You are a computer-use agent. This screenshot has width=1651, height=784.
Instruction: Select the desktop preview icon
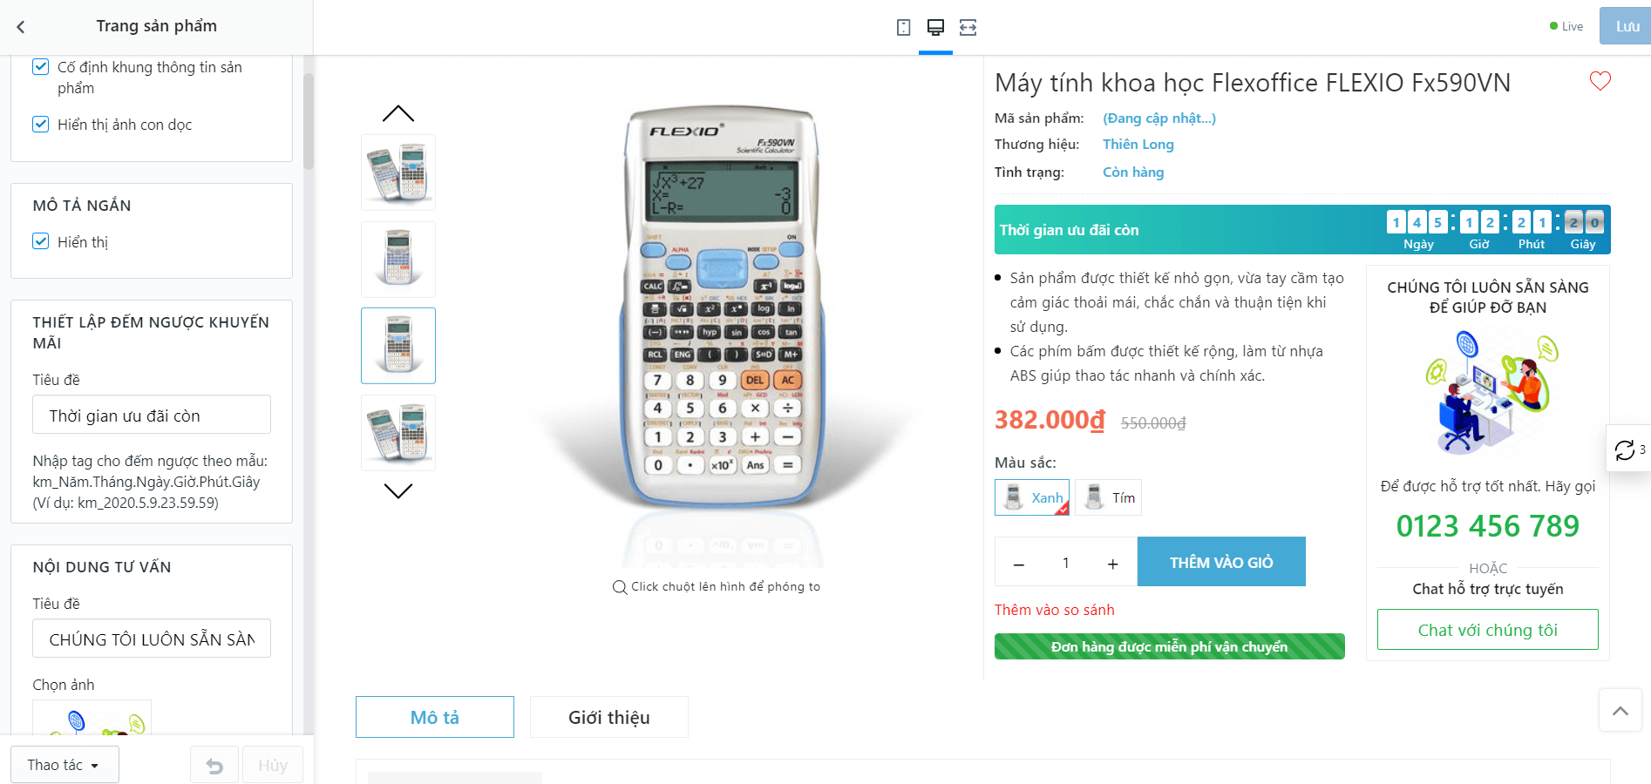[x=935, y=27]
